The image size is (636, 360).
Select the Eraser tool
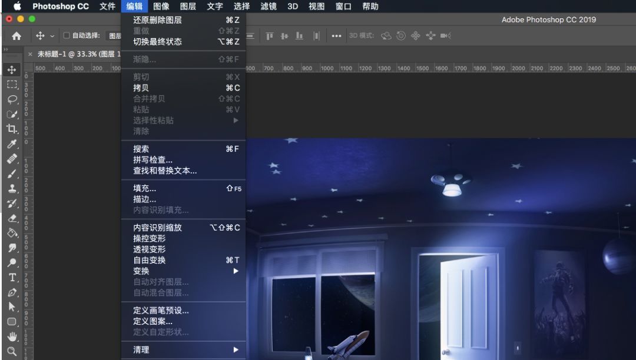(12, 218)
